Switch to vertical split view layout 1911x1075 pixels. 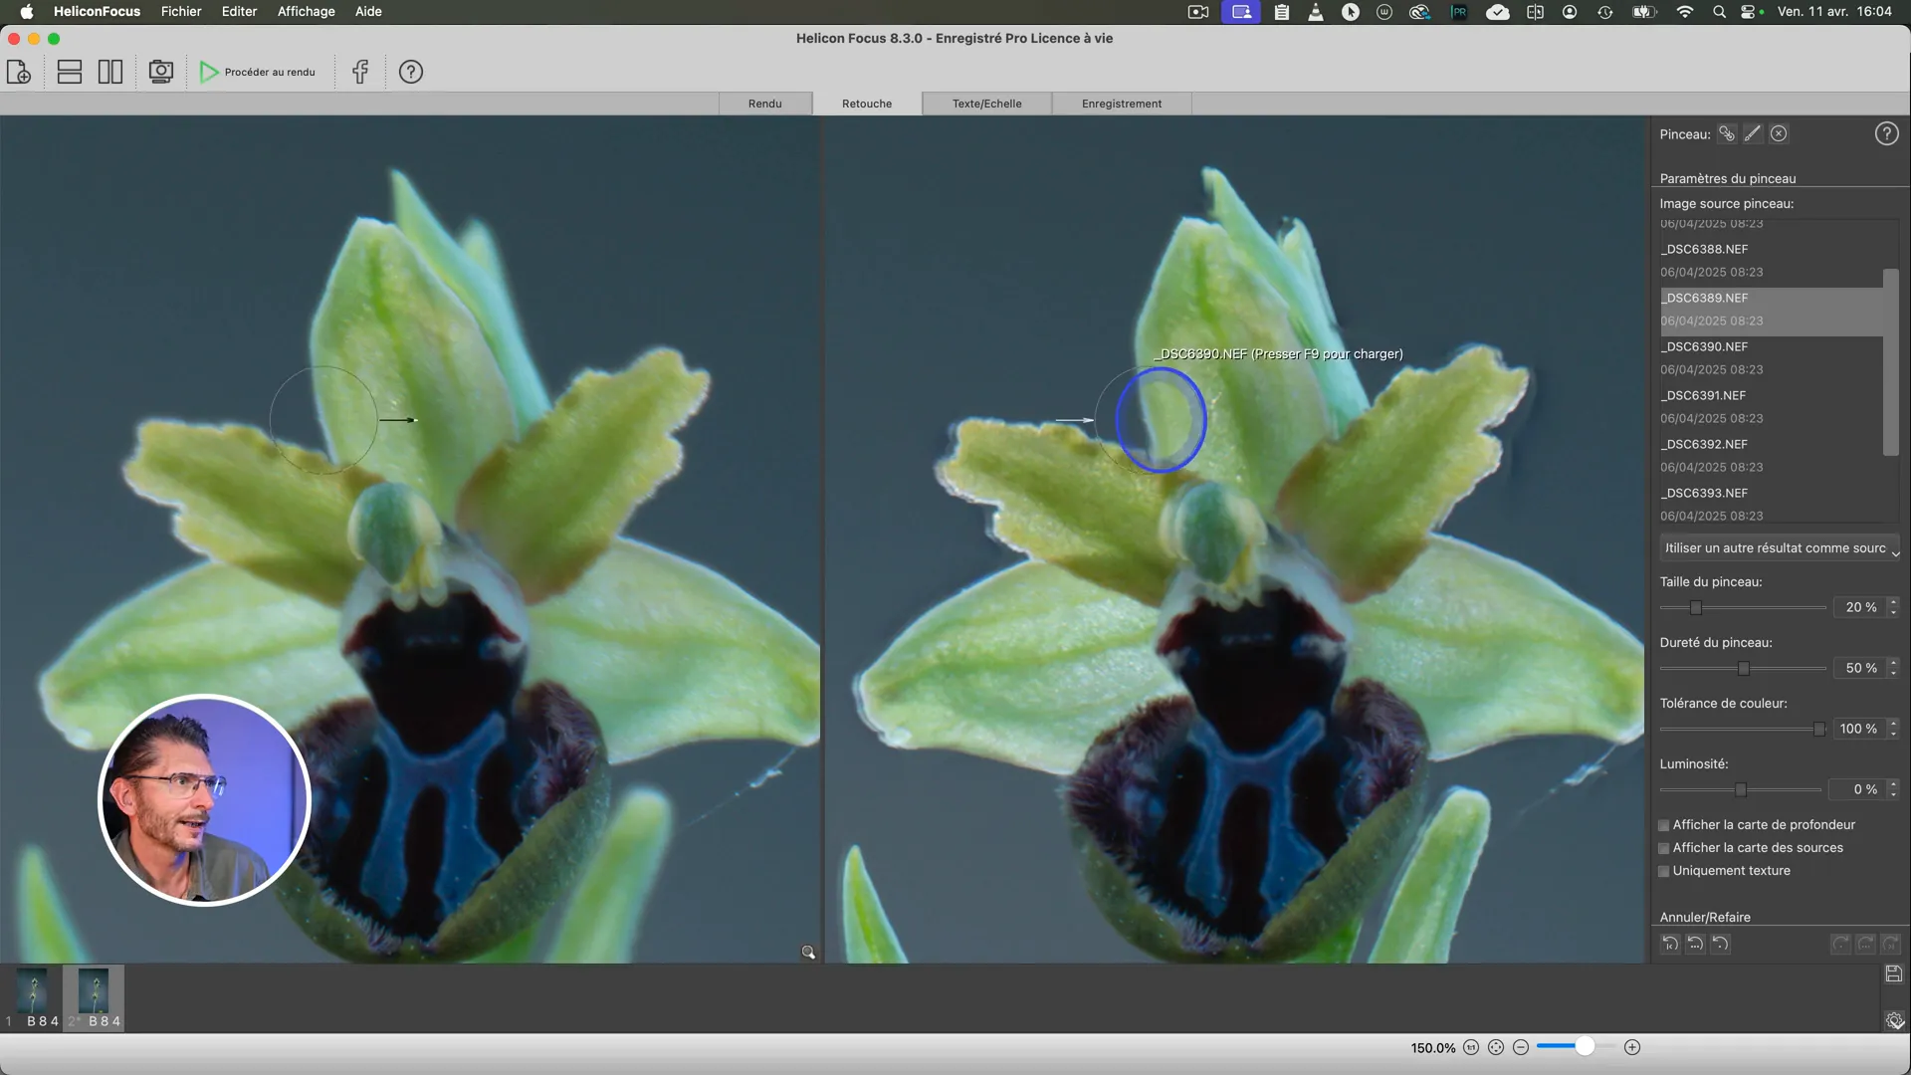(x=110, y=72)
